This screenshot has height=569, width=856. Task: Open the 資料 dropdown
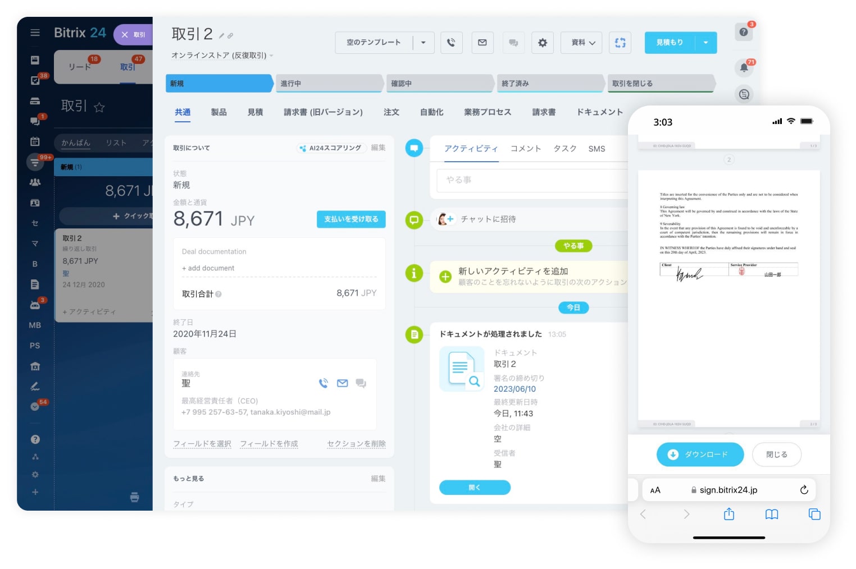582,43
